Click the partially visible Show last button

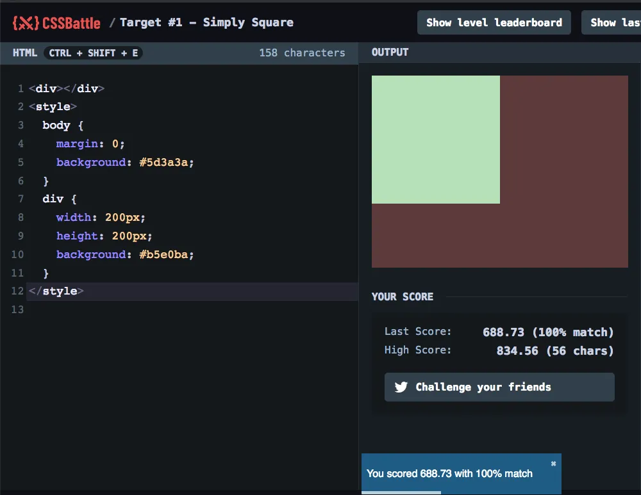[x=611, y=22]
